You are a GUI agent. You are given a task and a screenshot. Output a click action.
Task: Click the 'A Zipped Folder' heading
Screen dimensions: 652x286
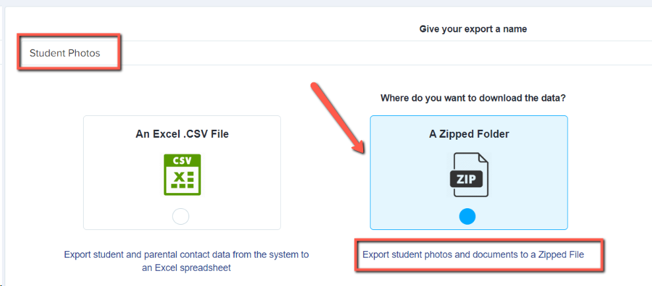click(469, 134)
